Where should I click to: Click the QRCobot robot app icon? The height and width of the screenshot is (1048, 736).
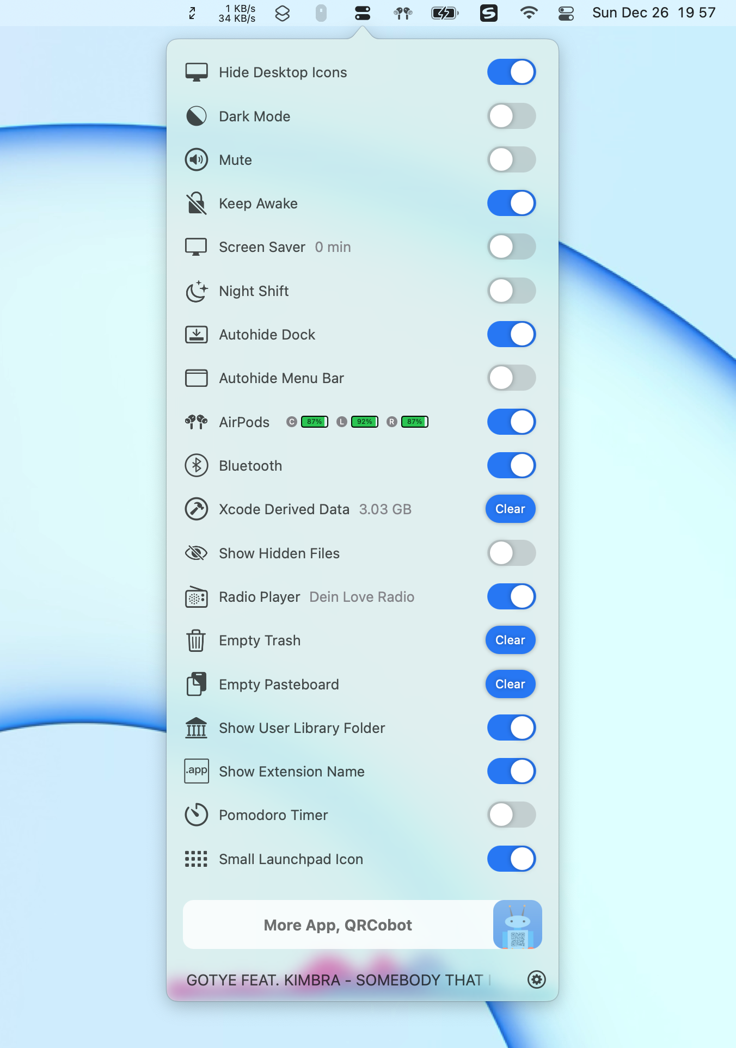click(517, 924)
